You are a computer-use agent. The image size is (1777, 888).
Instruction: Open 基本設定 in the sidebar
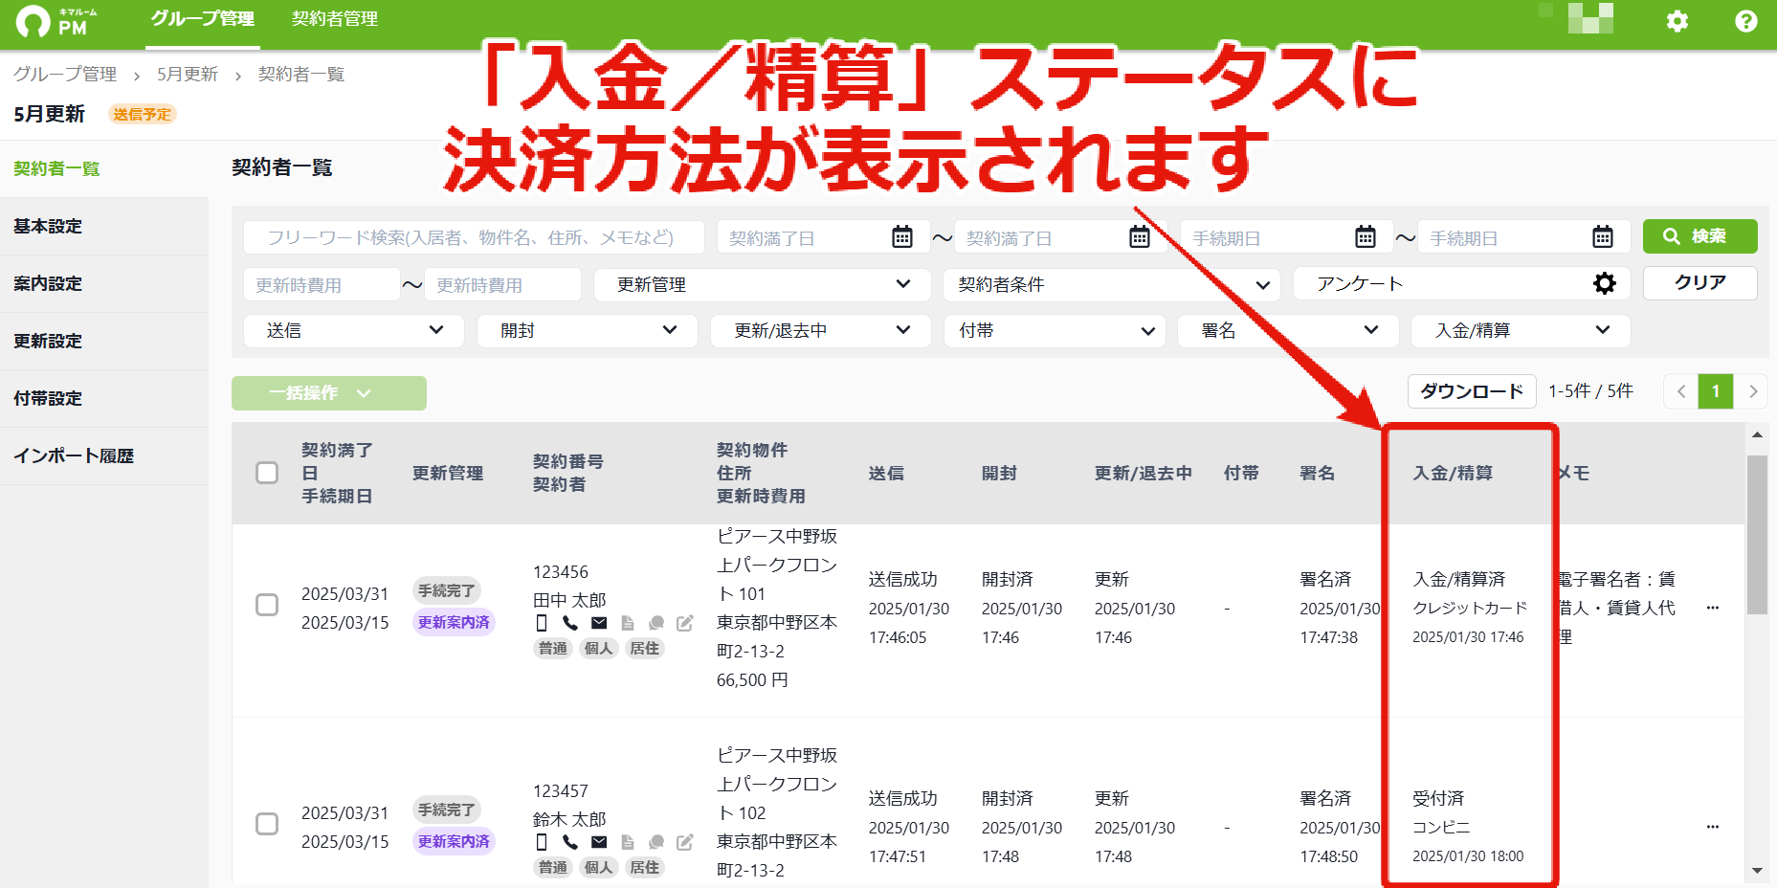(x=104, y=226)
